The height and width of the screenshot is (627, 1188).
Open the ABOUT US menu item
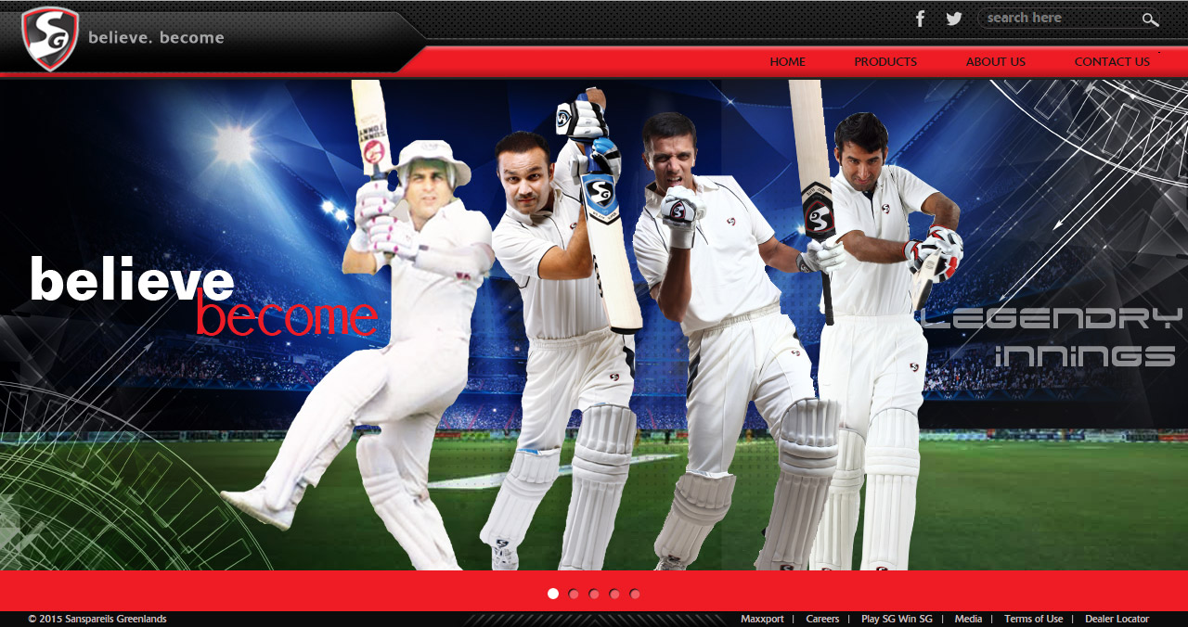(996, 62)
